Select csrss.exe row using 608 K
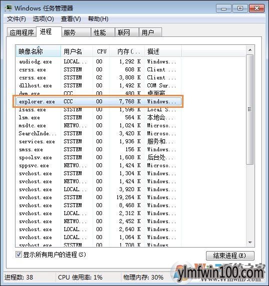 click(x=98, y=69)
